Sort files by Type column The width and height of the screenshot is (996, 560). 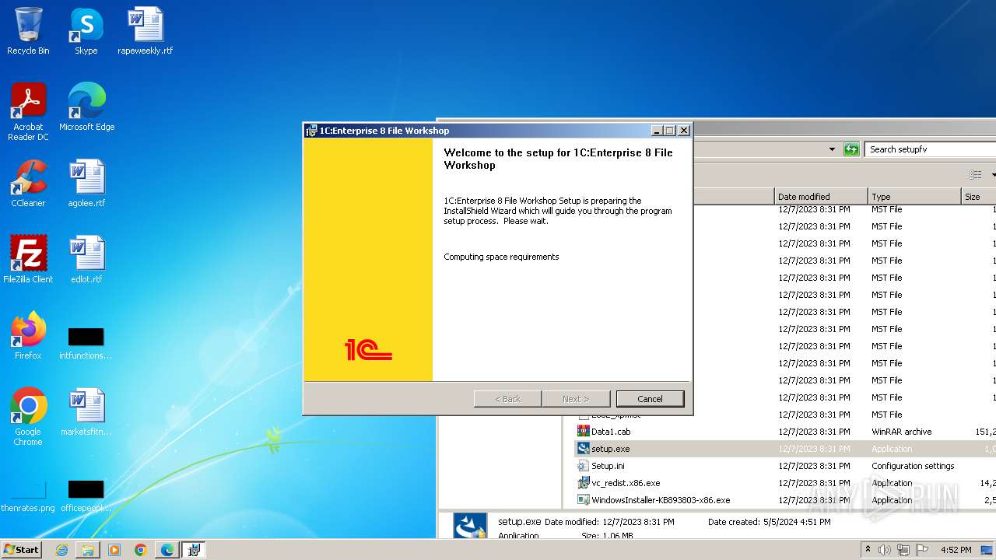(914, 197)
